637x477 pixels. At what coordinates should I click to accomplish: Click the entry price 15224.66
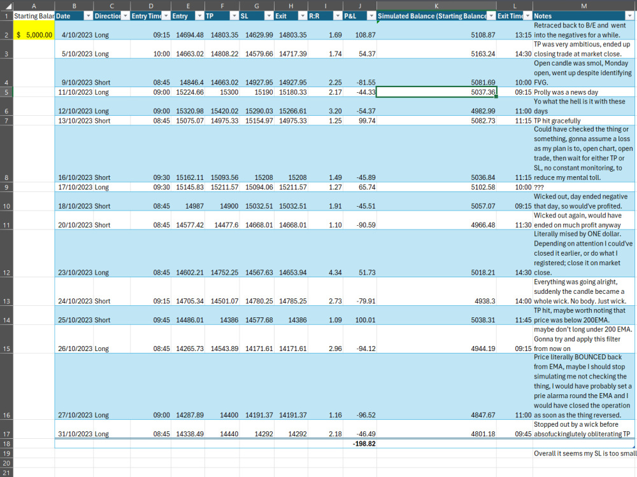click(188, 92)
